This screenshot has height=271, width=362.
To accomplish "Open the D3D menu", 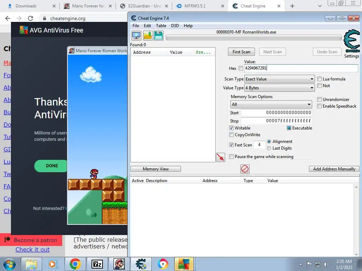I will [x=175, y=25].
